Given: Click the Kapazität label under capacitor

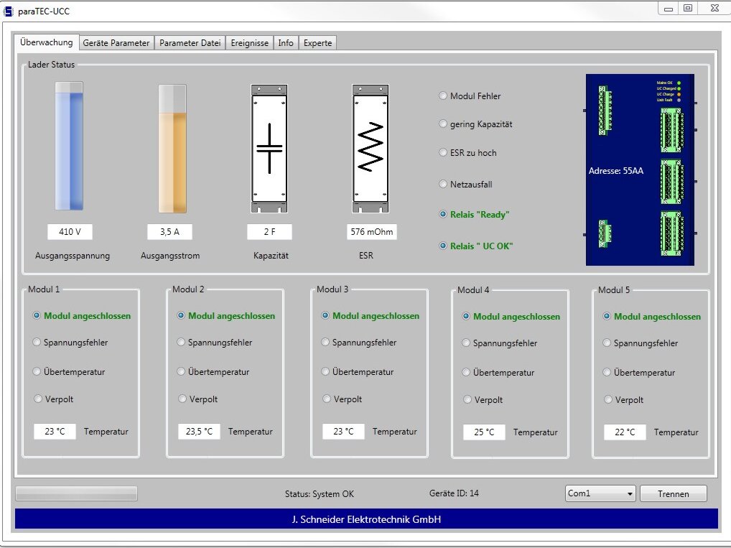Looking at the screenshot, I should pos(271,256).
